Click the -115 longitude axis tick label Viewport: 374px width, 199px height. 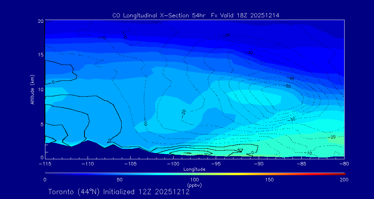click(x=45, y=164)
